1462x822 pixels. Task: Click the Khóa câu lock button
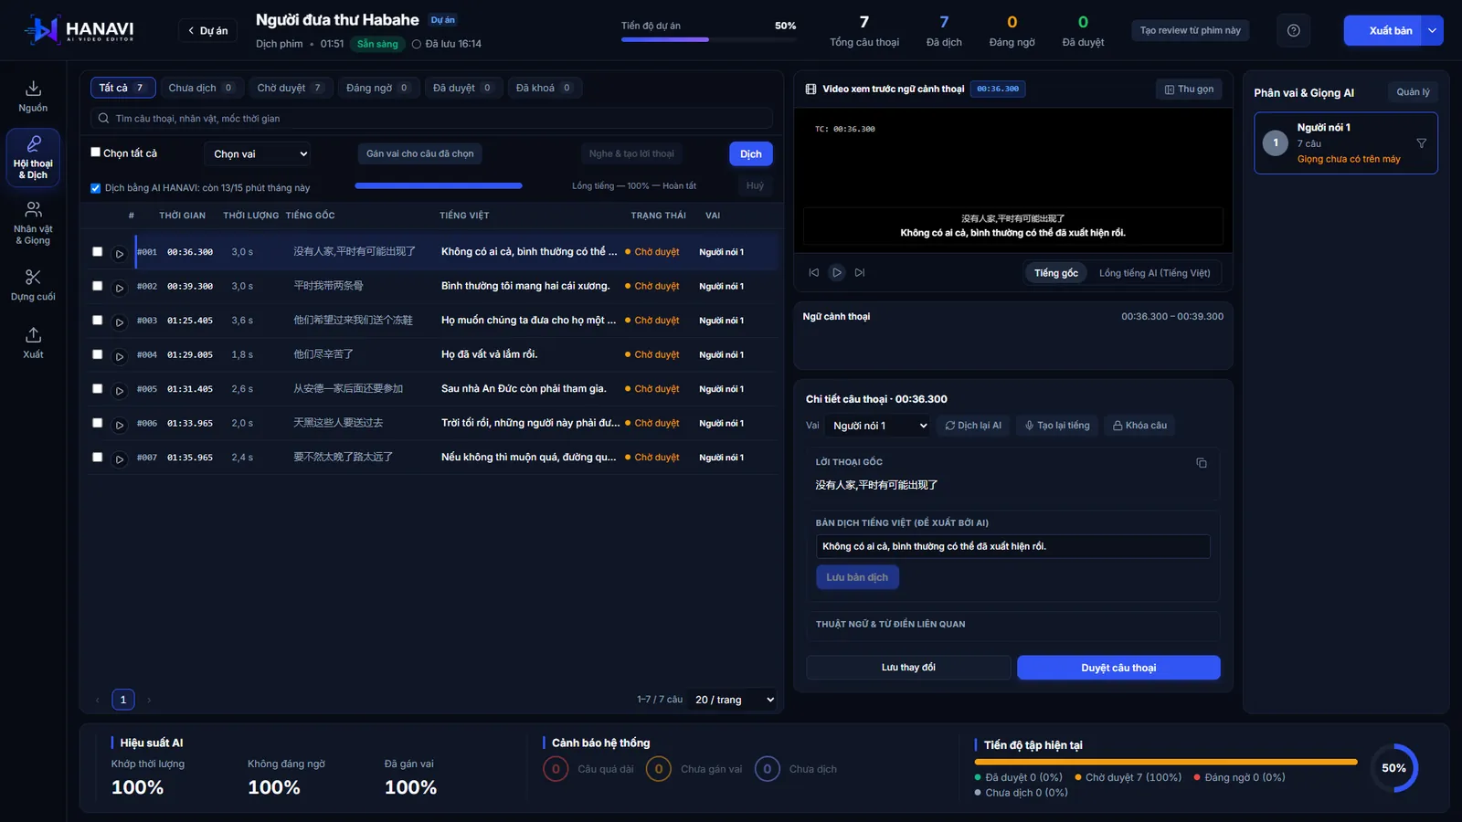pos(1139,426)
